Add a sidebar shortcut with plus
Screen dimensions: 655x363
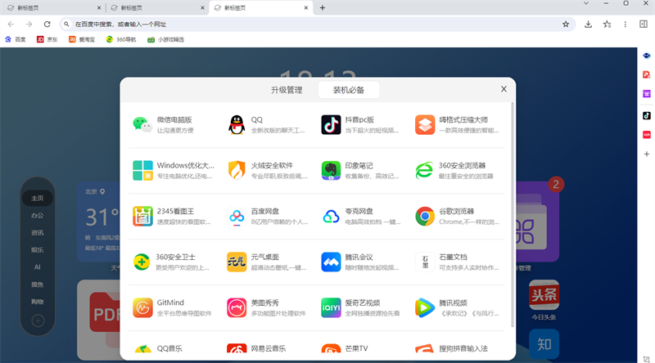point(646,154)
